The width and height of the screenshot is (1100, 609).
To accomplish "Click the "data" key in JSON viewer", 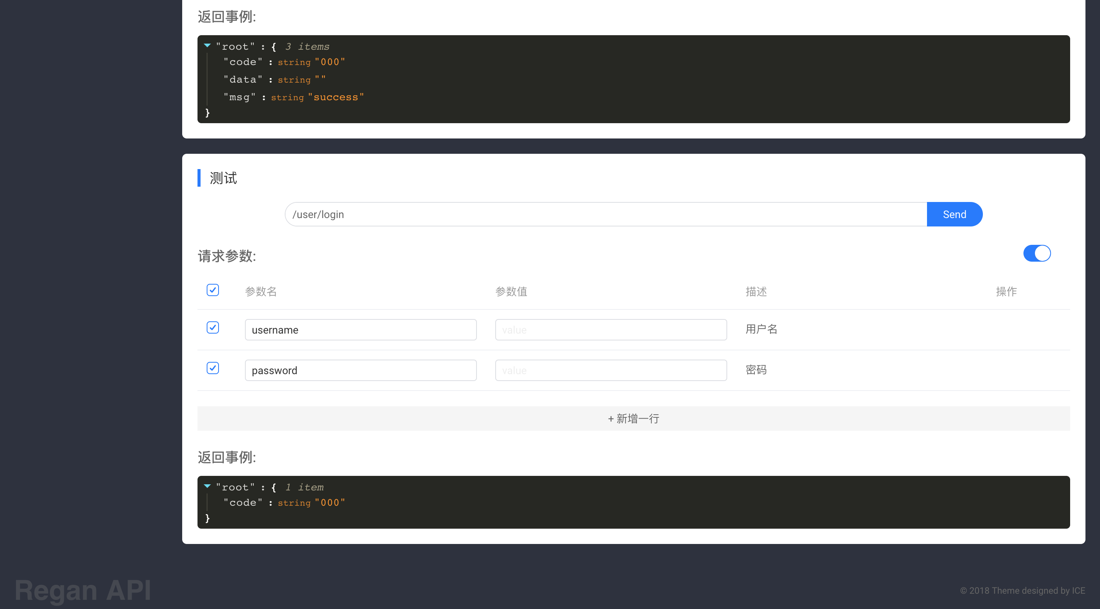I will [243, 80].
